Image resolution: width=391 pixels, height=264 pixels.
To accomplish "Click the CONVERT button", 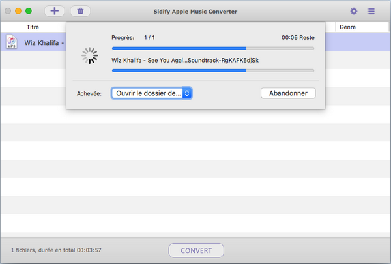I will [196, 250].
